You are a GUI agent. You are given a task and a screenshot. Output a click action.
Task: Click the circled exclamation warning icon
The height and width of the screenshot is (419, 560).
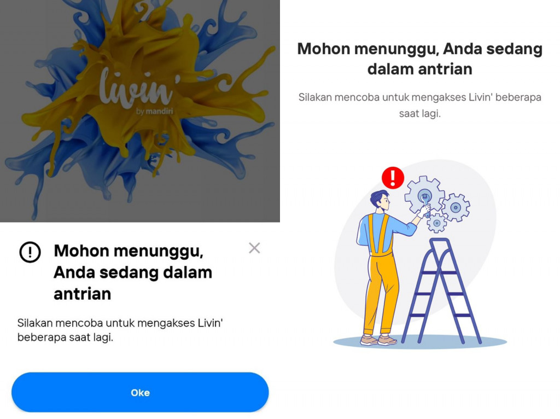pyautogui.click(x=30, y=252)
